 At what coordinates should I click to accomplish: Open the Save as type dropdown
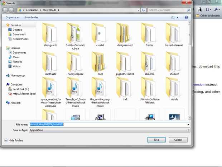[110, 130]
